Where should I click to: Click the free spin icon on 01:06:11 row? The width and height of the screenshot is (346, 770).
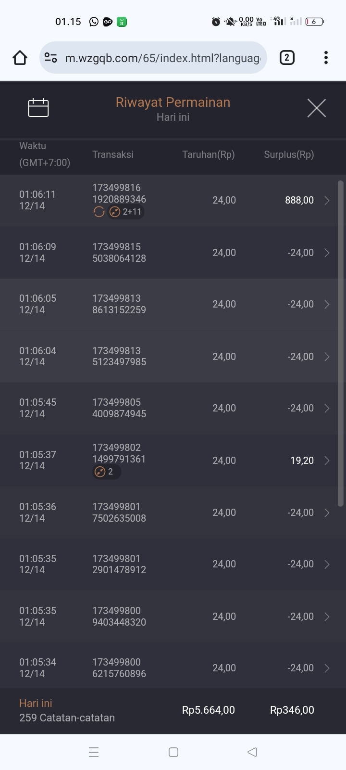tap(99, 212)
